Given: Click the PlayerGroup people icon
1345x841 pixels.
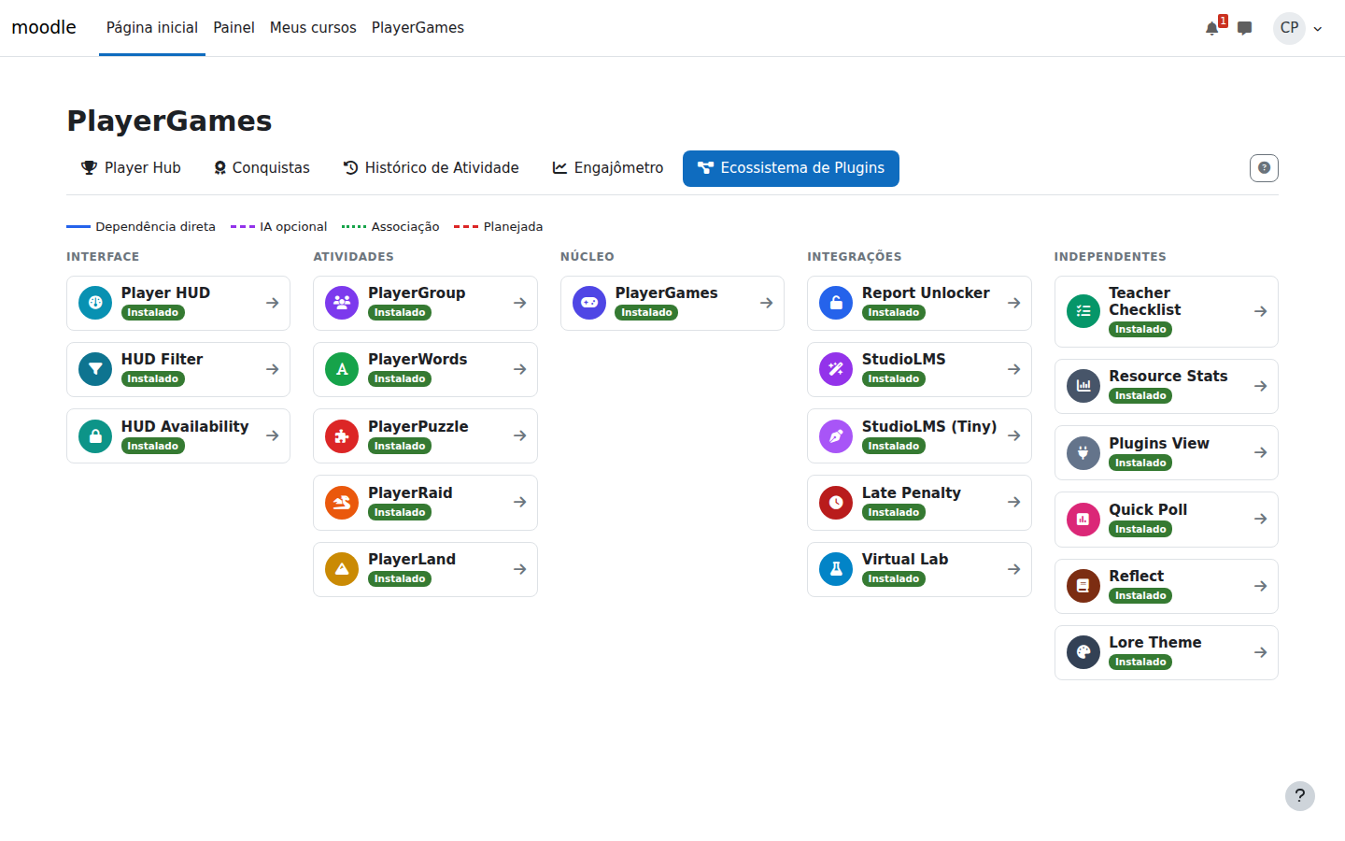Looking at the screenshot, I should pyautogui.click(x=342, y=303).
